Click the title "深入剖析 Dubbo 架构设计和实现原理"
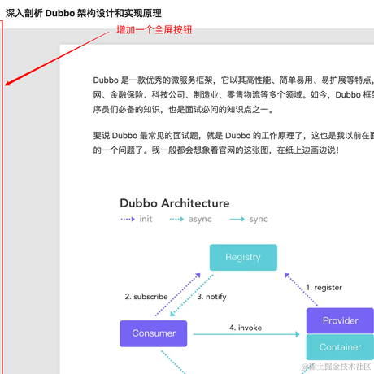 [x=84, y=13]
